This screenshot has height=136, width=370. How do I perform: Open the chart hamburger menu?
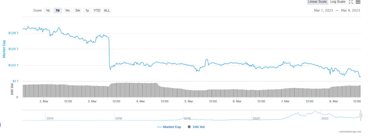(358, 2)
